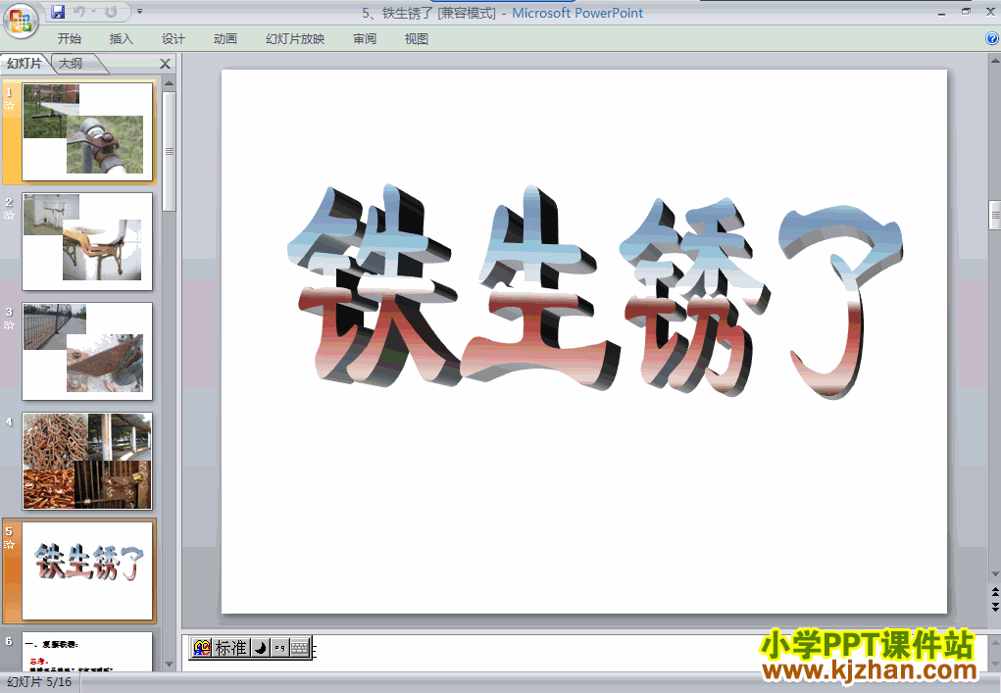Click the 幻灯片 5/16 status text
Image resolution: width=1001 pixels, height=693 pixels.
(39, 682)
